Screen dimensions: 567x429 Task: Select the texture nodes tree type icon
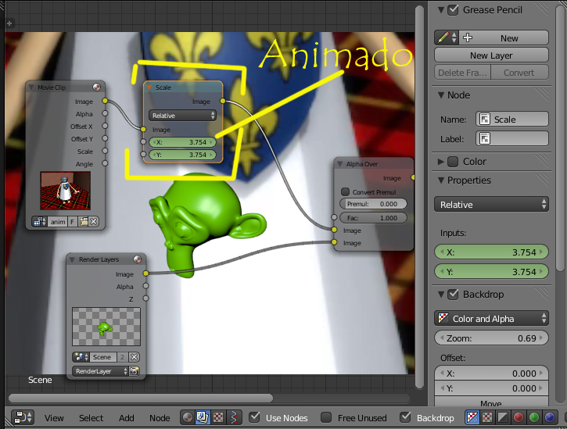pyautogui.click(x=218, y=417)
